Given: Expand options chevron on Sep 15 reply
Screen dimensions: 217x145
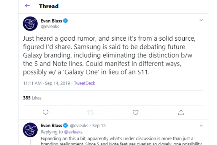Looking at the screenshot, I should [x=201, y=126].
